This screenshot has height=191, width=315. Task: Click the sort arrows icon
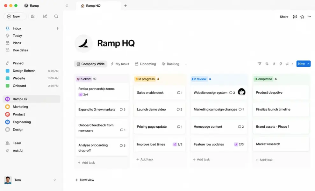(267, 64)
